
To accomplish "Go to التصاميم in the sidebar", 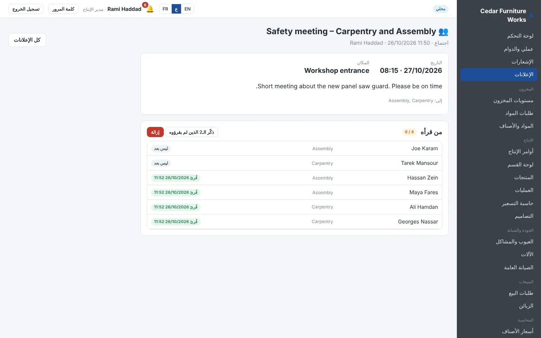I will (499, 216).
